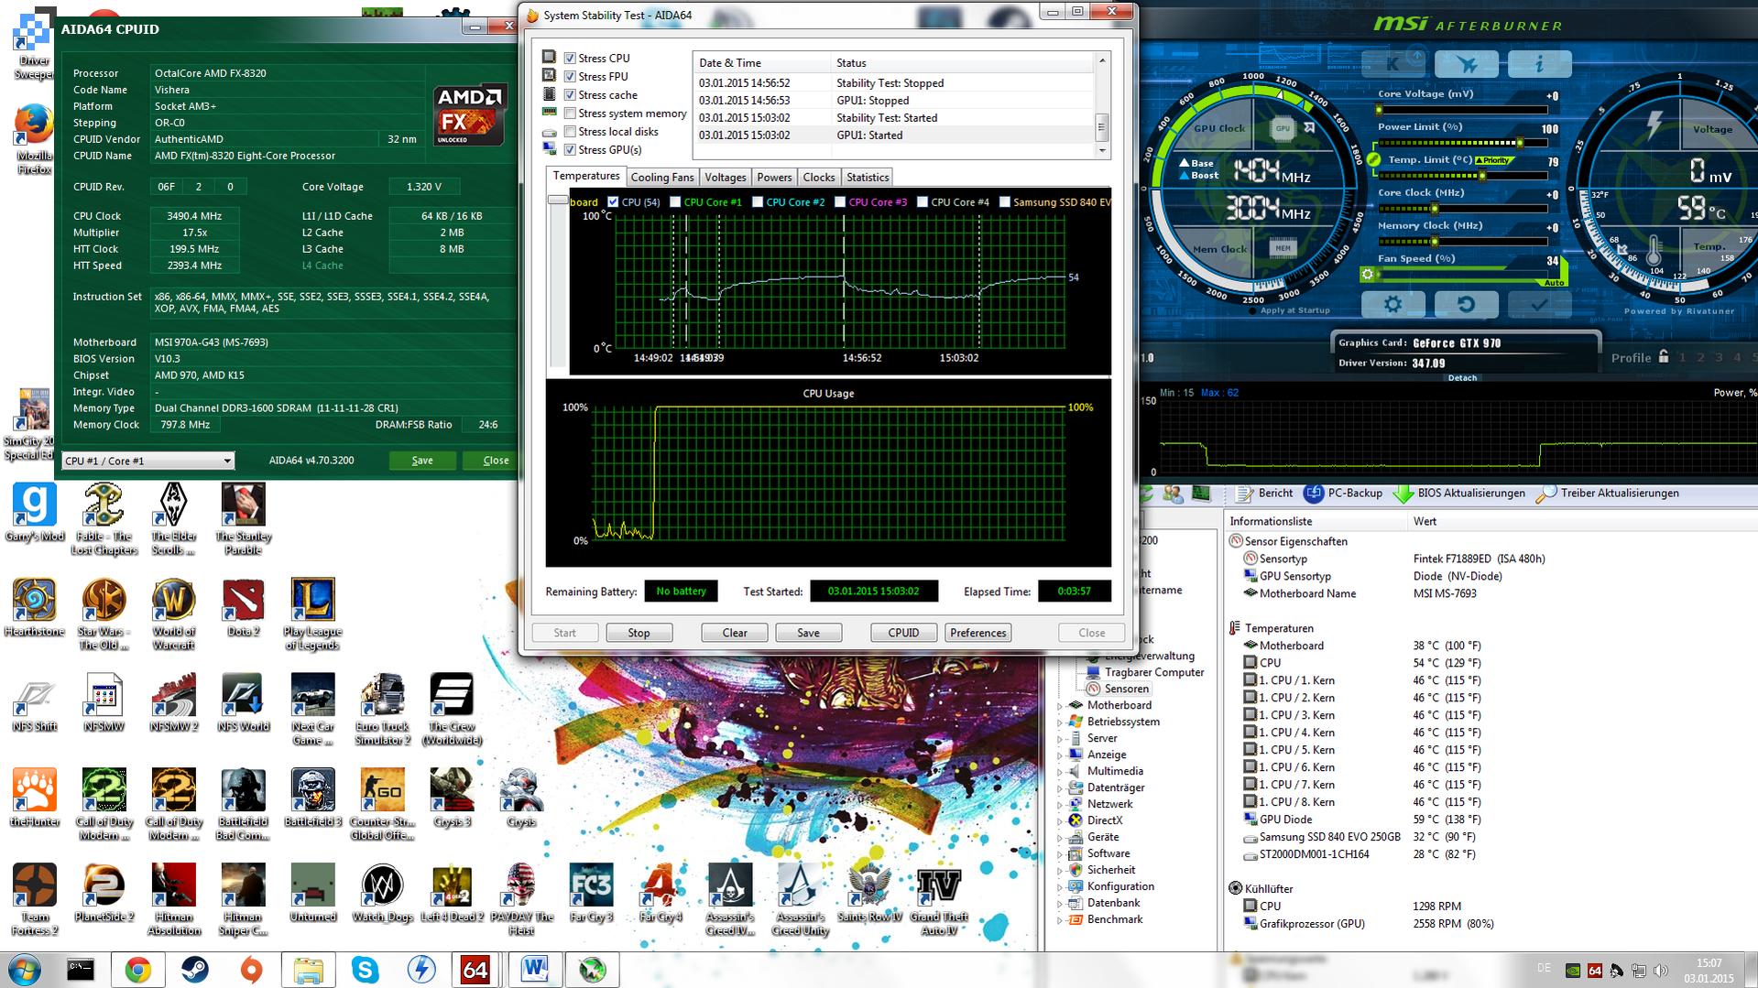
Task: Expand the Motherboard tree node
Action: (x=1061, y=706)
